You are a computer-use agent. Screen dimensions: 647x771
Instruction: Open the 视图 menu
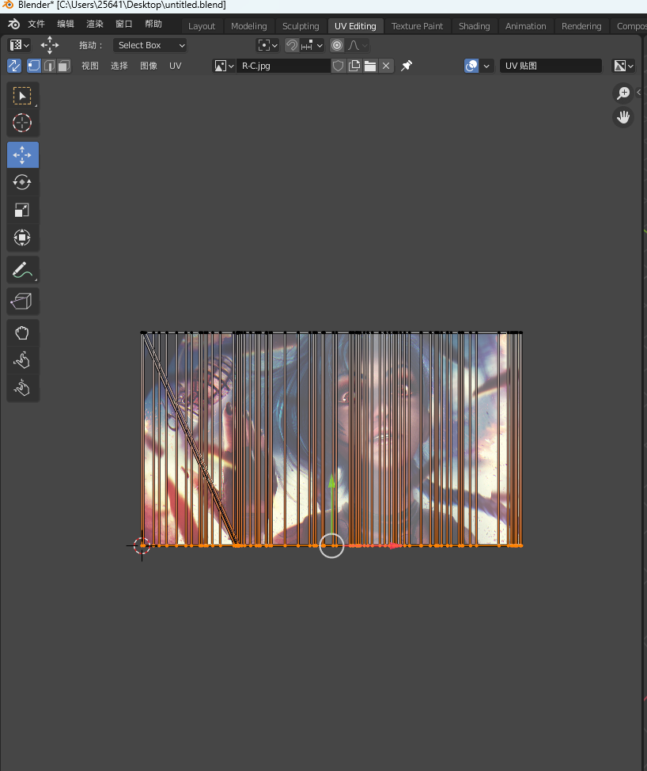(90, 66)
